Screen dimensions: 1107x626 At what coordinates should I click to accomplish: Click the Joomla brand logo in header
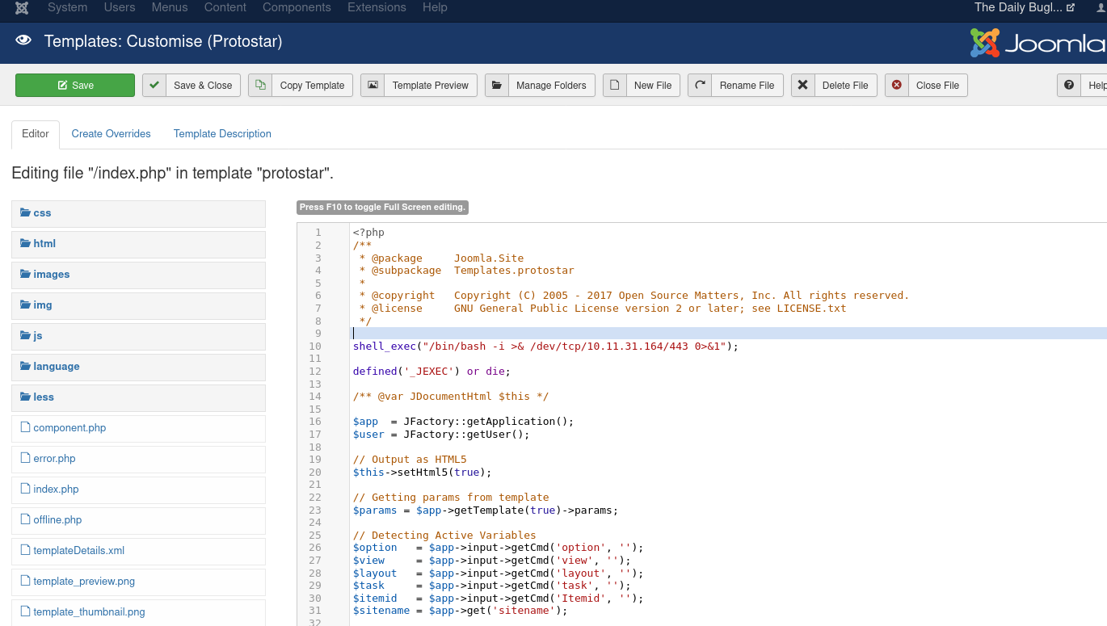[x=1038, y=43]
